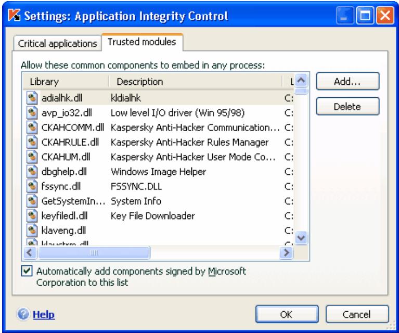
Task: Click Low level I/O driver description
Action: tap(177, 113)
